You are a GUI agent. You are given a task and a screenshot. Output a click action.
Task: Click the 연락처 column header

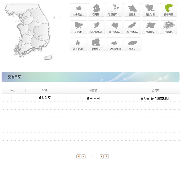pyautogui.click(x=156, y=90)
